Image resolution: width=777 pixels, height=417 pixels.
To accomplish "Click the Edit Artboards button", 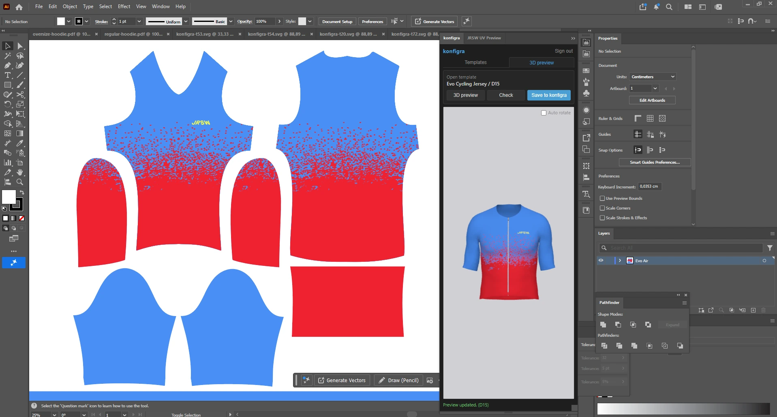I will (x=652, y=100).
